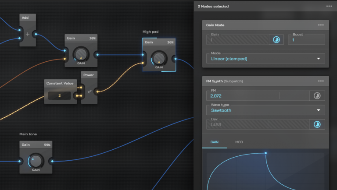Click the 2 Nodes selected title text
337x190 pixels.
tap(213, 7)
